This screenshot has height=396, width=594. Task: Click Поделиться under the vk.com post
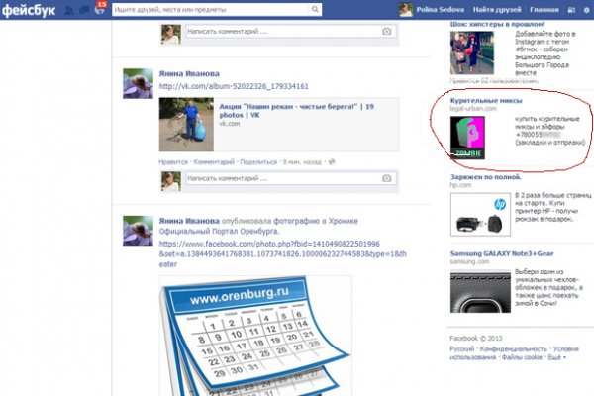click(257, 160)
